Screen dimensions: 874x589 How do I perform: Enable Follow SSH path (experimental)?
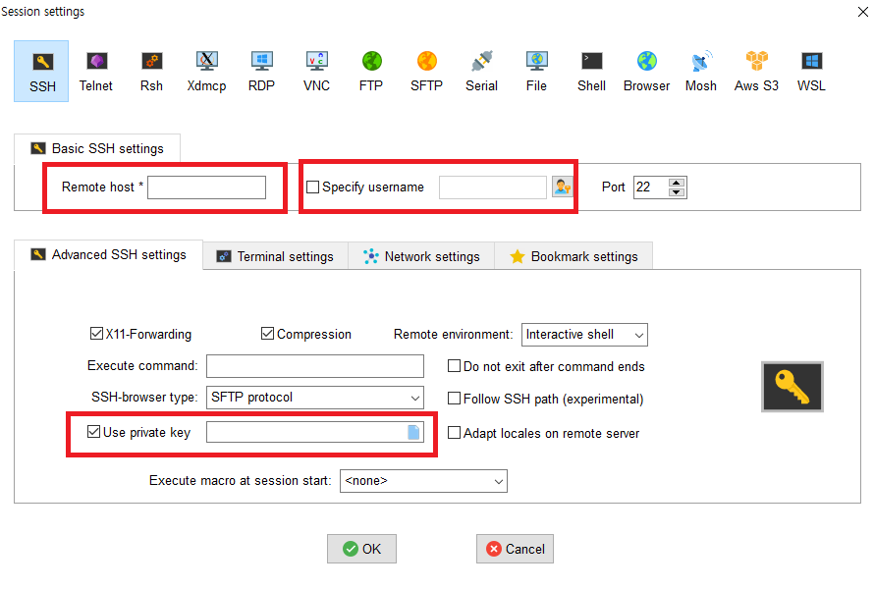(455, 398)
